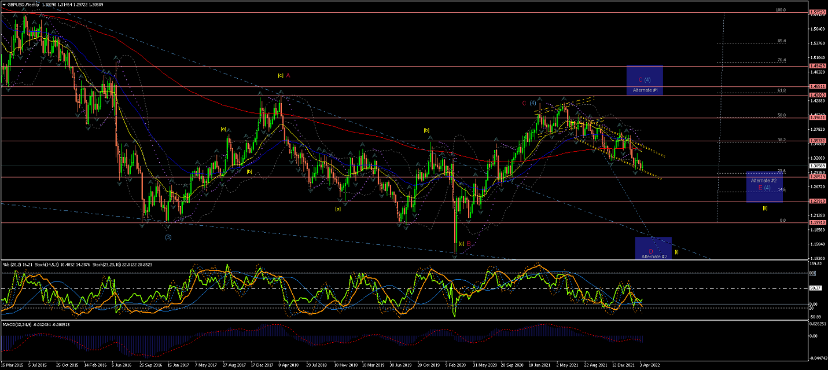Click the 1.13200 price axis value
The height and width of the screenshot is (370, 828).
818,258
